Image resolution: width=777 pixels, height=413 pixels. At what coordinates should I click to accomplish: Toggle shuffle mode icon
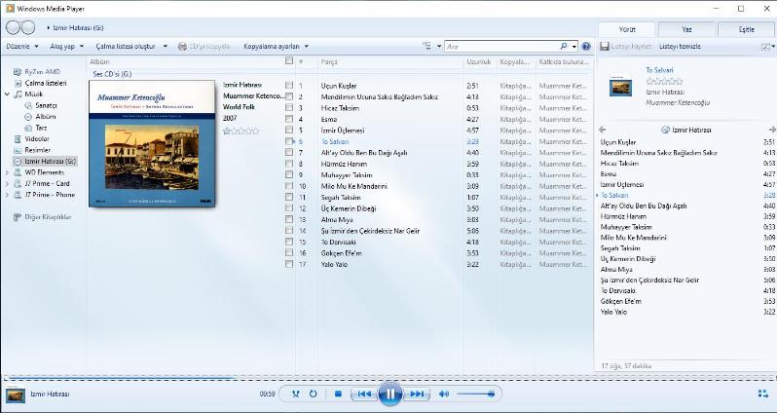point(296,394)
